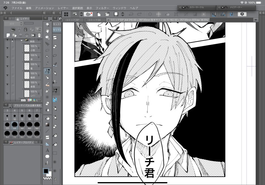Hide the 輪郭 layer via eye icon
This screenshot has width=265, height=185.
point(7,75)
